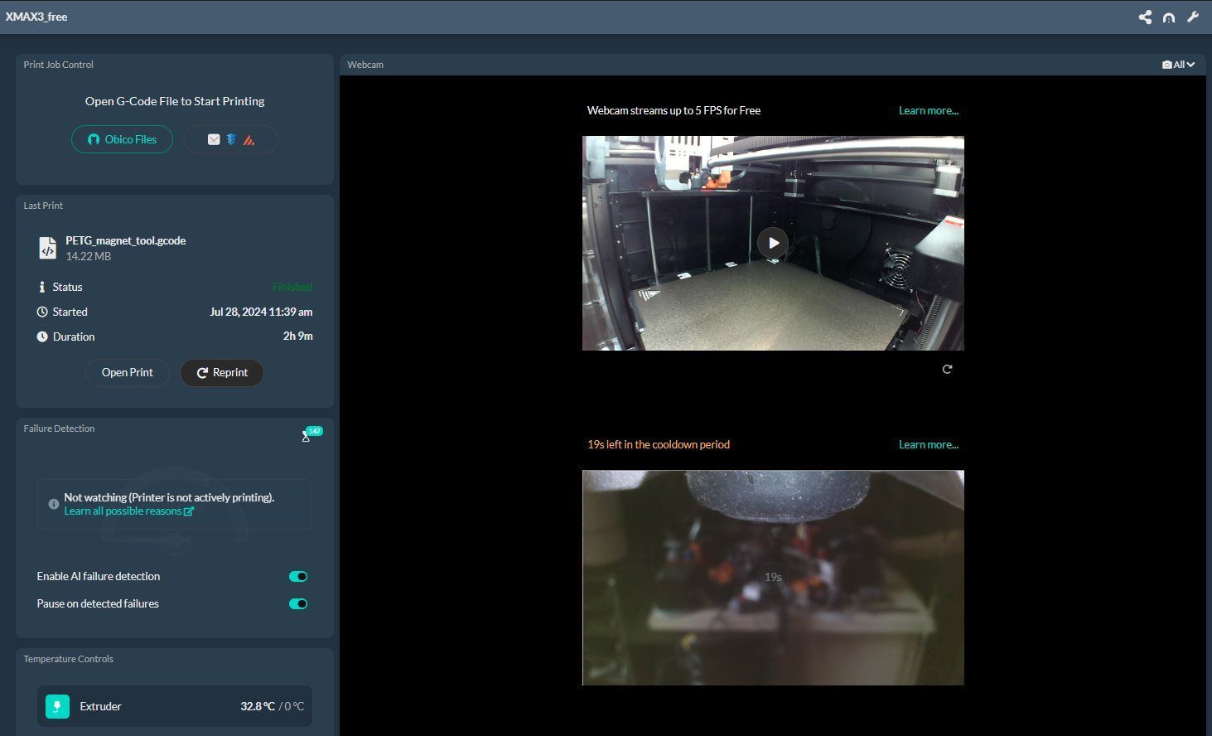Screen dimensions: 1212x736
Task: Disable AI failure detection toggle
Action: 297,577
